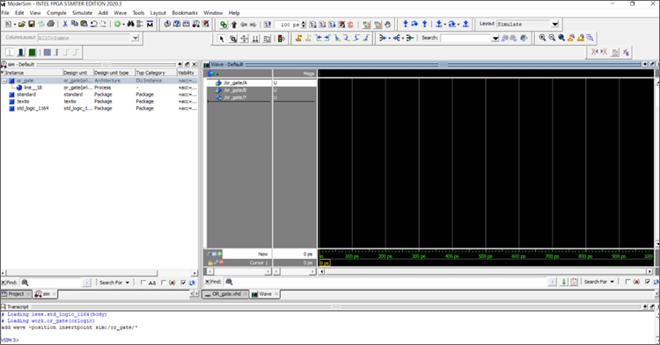Open the New file dropdown arrow
The image size is (660, 345).
pos(14,25)
